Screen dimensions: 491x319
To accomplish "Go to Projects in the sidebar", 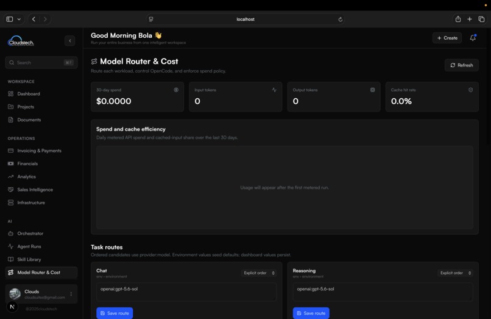I will tap(41, 107).
